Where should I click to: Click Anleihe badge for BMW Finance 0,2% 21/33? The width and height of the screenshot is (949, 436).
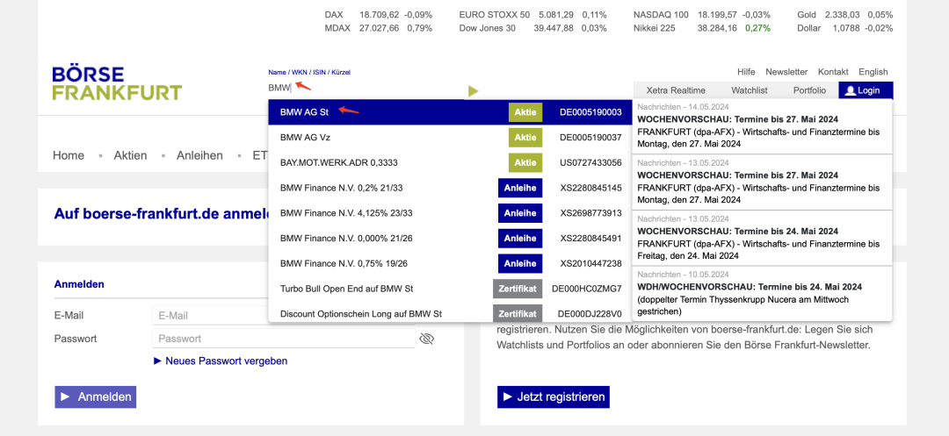520,188
